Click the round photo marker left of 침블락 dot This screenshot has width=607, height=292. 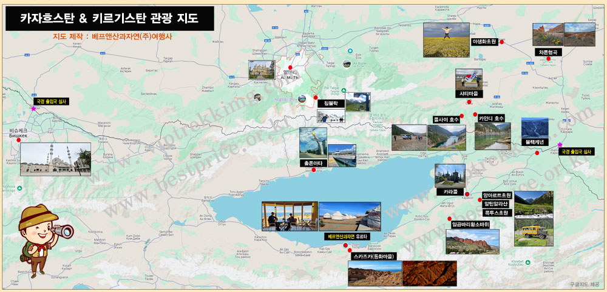302,99
